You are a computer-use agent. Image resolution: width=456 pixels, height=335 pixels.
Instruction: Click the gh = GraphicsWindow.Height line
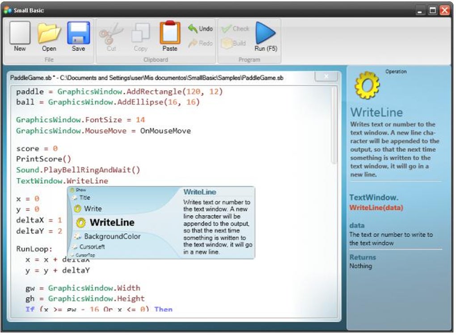[85, 299]
